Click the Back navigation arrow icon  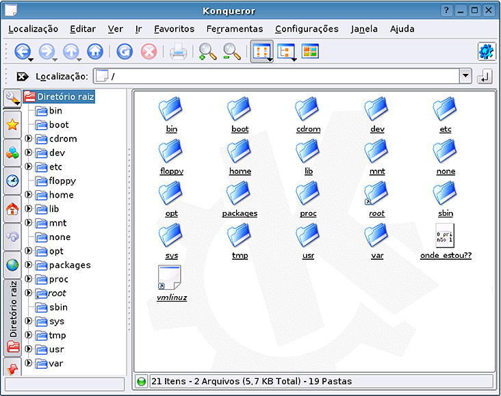tap(23, 51)
